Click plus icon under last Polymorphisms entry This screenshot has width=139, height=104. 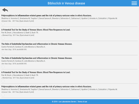3,95
